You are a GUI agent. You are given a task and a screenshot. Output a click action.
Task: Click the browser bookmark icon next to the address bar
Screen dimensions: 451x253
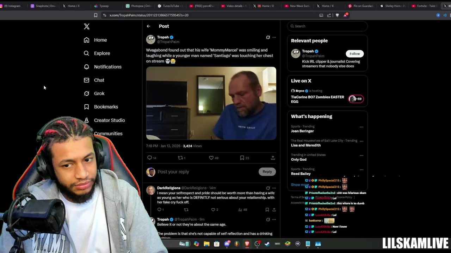point(95,15)
